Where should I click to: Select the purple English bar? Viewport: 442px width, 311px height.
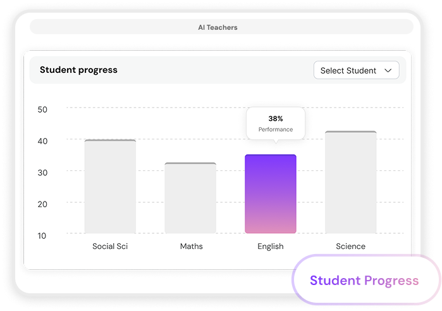(x=271, y=194)
